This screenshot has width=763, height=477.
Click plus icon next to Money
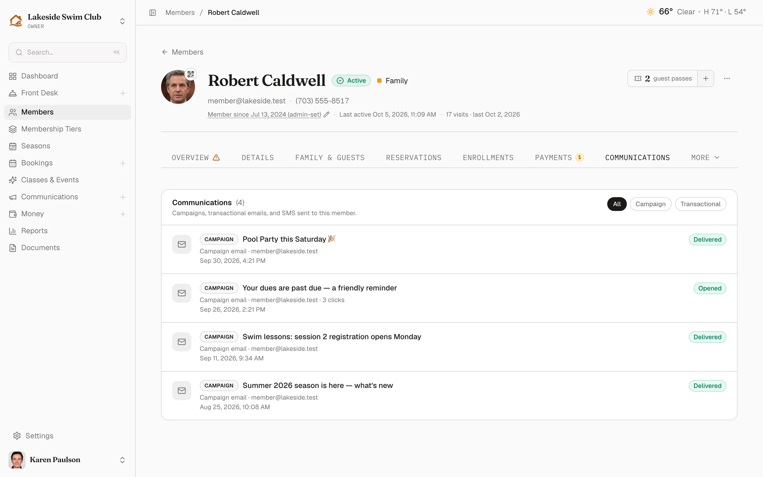pos(123,214)
